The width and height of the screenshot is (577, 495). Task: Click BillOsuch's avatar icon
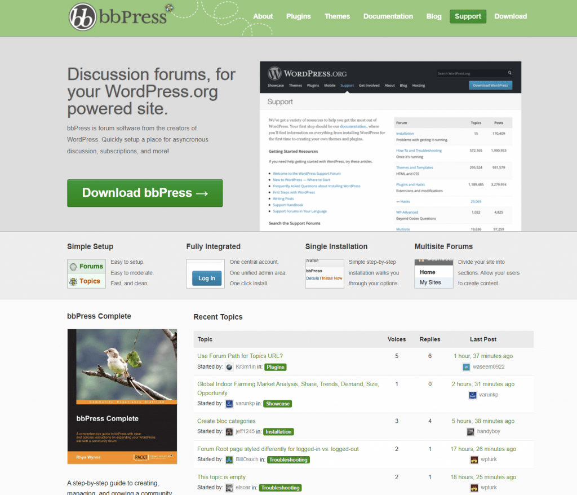(x=229, y=459)
